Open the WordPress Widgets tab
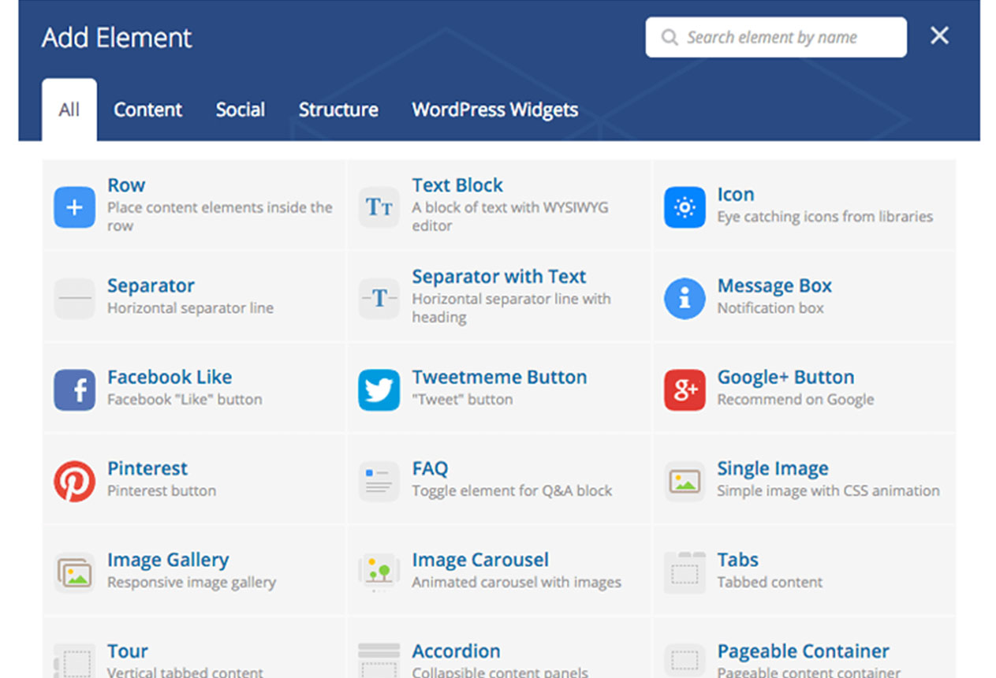The image size is (996, 678). pos(494,110)
